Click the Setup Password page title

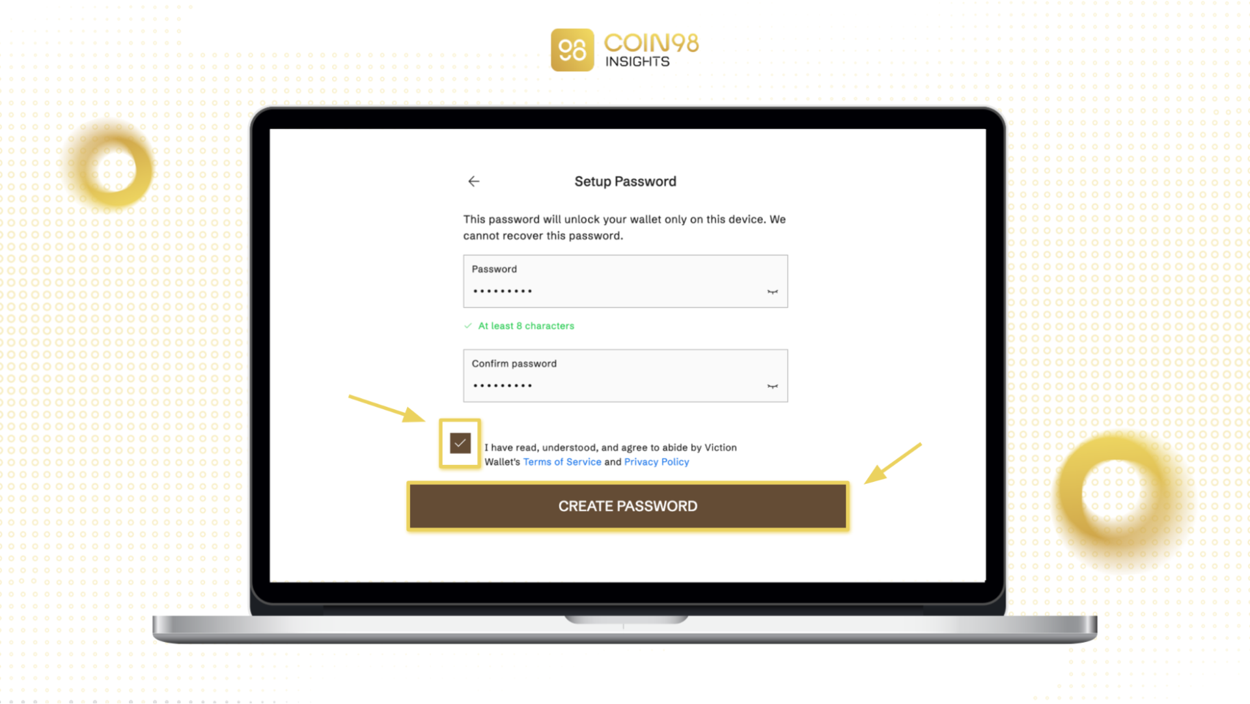(x=625, y=181)
